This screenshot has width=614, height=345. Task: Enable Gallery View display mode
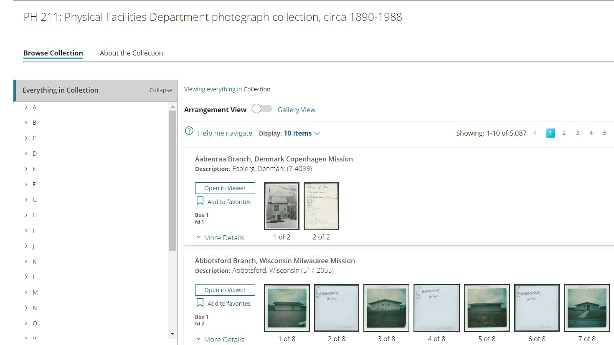297,109
